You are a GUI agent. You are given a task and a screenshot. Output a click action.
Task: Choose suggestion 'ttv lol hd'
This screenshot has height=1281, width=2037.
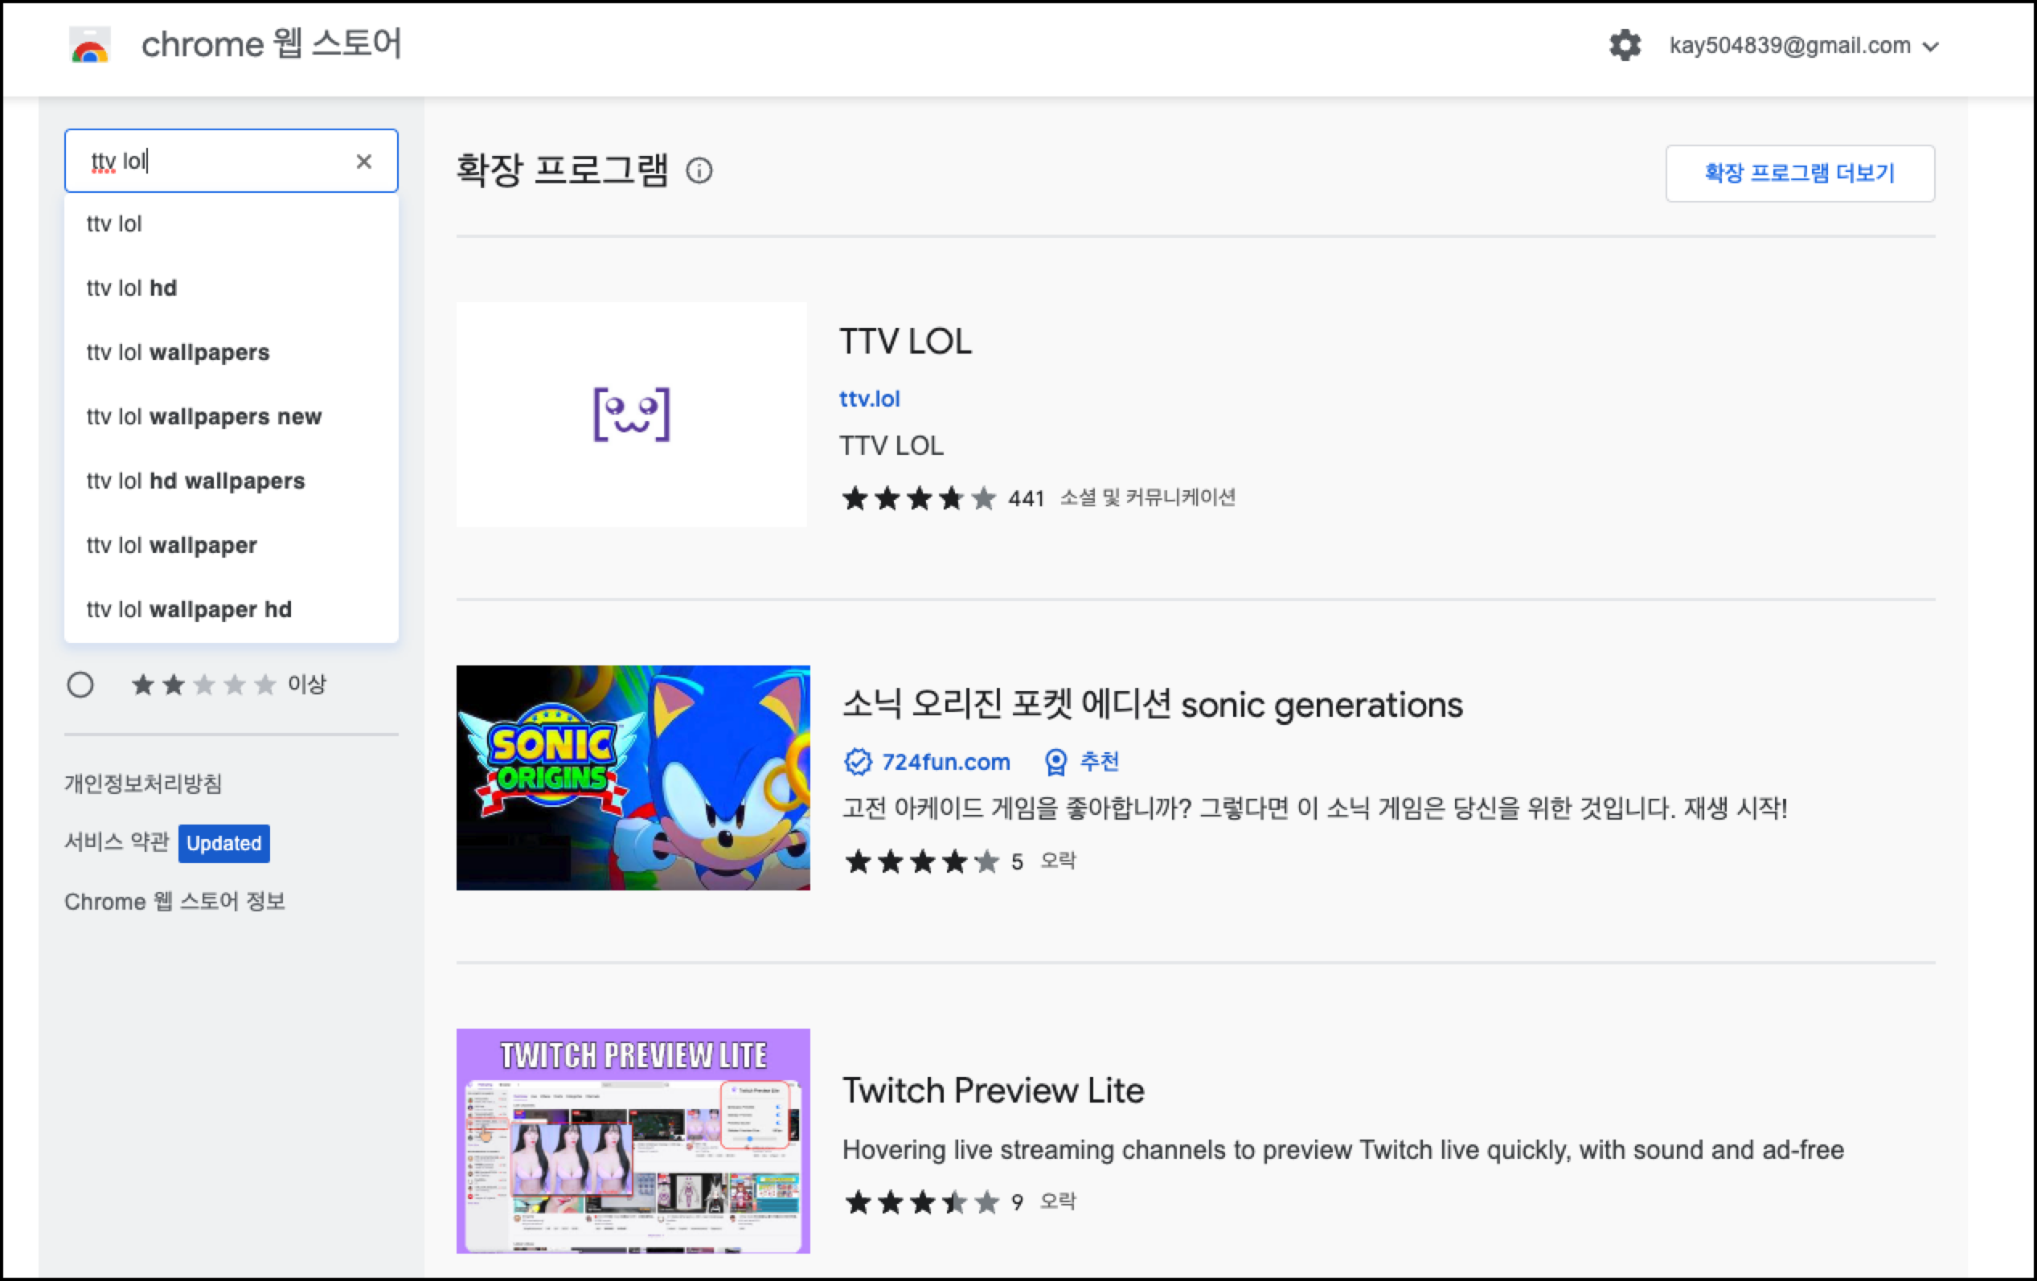132,289
